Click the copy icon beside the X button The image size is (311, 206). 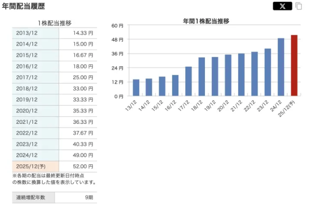tap(299, 6)
